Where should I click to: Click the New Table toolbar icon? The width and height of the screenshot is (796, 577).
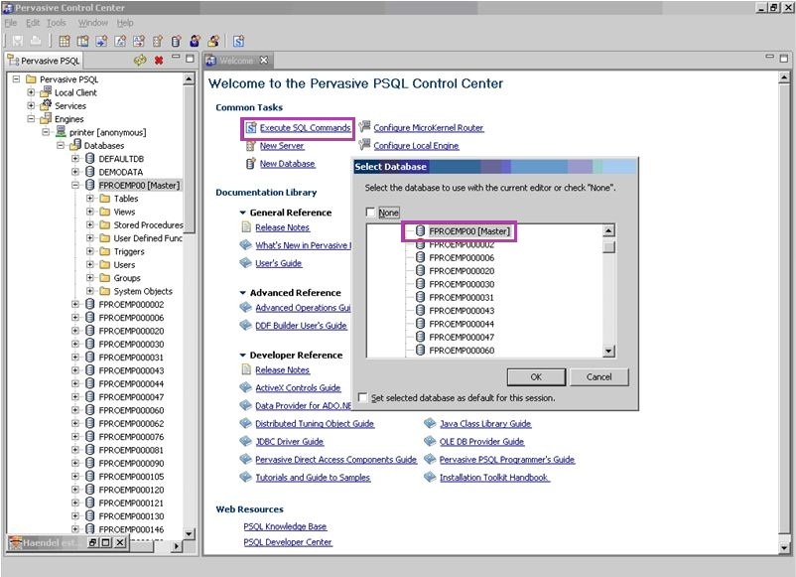pos(65,41)
